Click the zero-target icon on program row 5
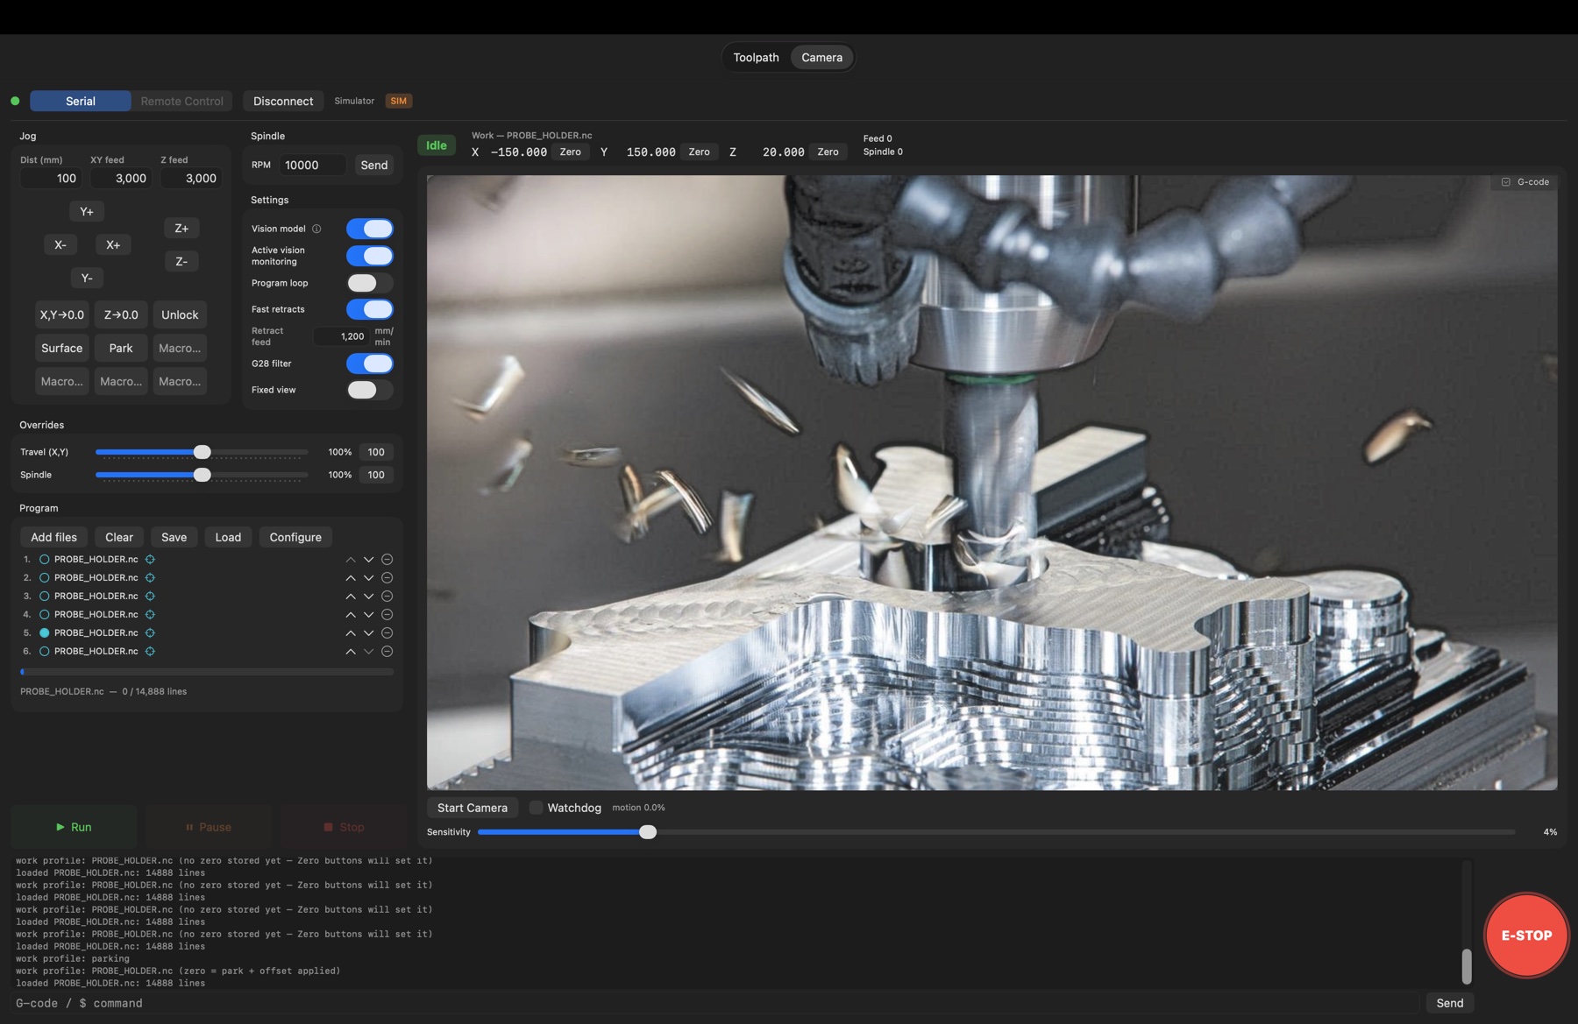 coord(150,633)
